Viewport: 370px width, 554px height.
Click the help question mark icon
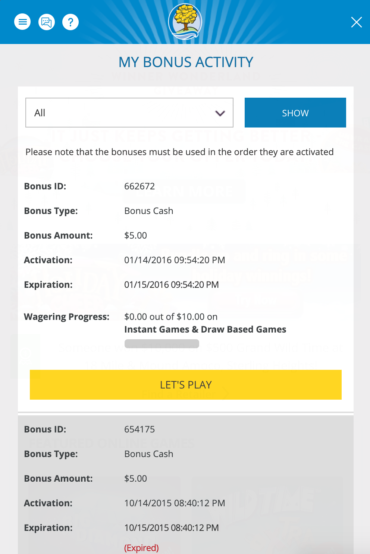(x=70, y=22)
